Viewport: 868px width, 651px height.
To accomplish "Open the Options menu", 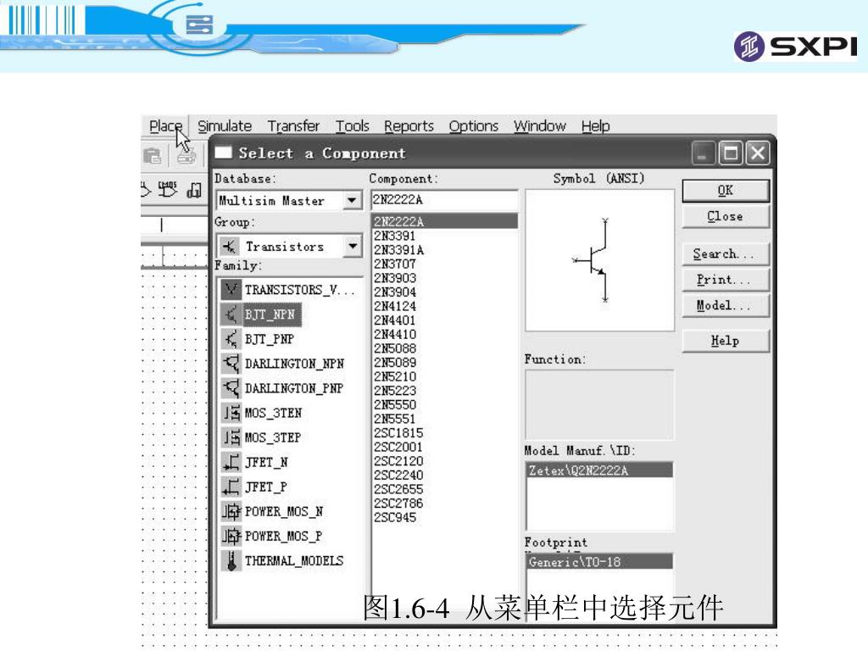I will pos(474,126).
